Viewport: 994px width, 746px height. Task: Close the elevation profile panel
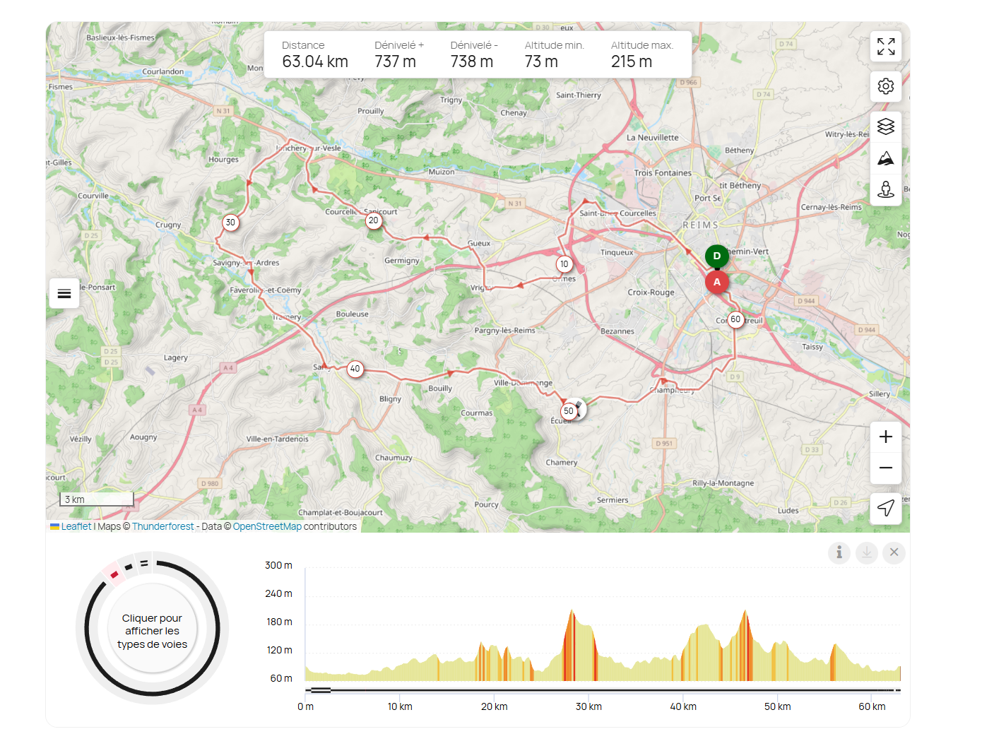tap(894, 552)
